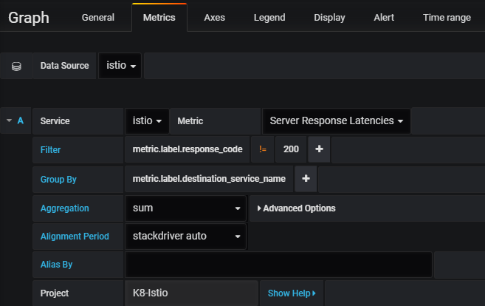This screenshot has height=306, width=485.
Task: Switch to the Axes tab
Action: tap(214, 18)
